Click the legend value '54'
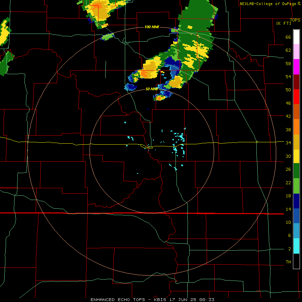 click(288, 77)
